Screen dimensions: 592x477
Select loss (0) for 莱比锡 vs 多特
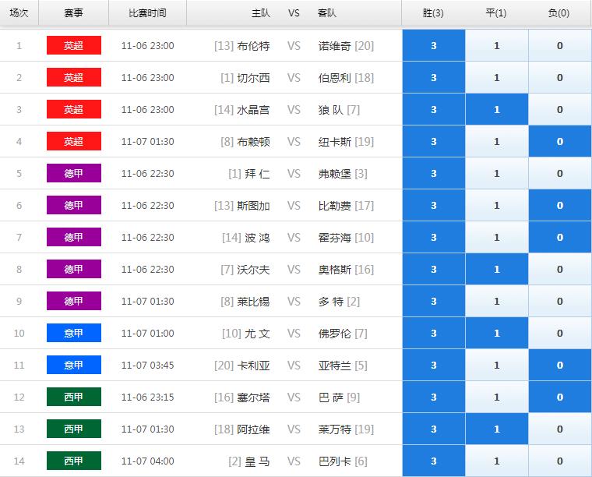click(560, 302)
